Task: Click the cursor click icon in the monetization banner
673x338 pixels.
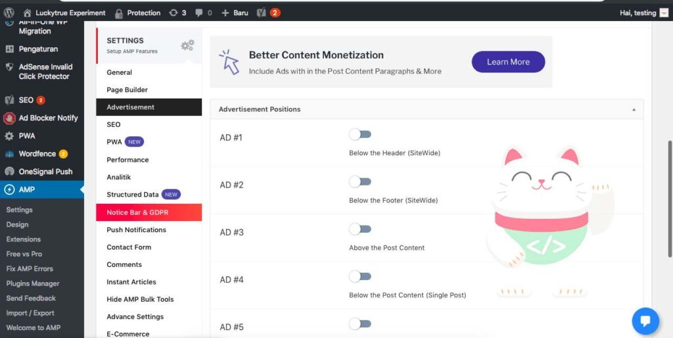Action: point(229,62)
